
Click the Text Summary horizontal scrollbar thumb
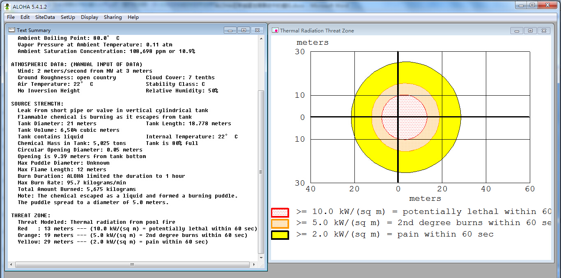coord(132,264)
